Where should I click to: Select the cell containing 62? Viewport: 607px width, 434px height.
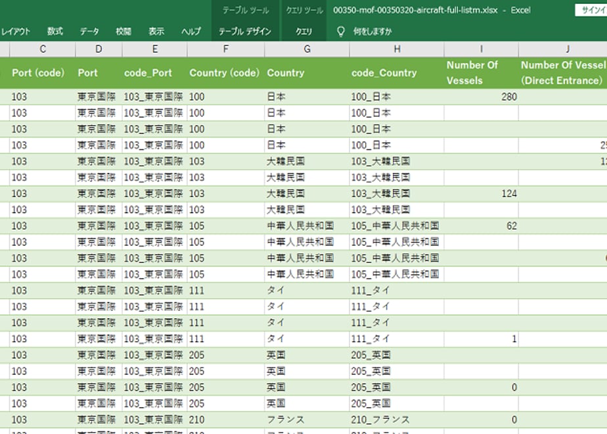pyautogui.click(x=481, y=226)
